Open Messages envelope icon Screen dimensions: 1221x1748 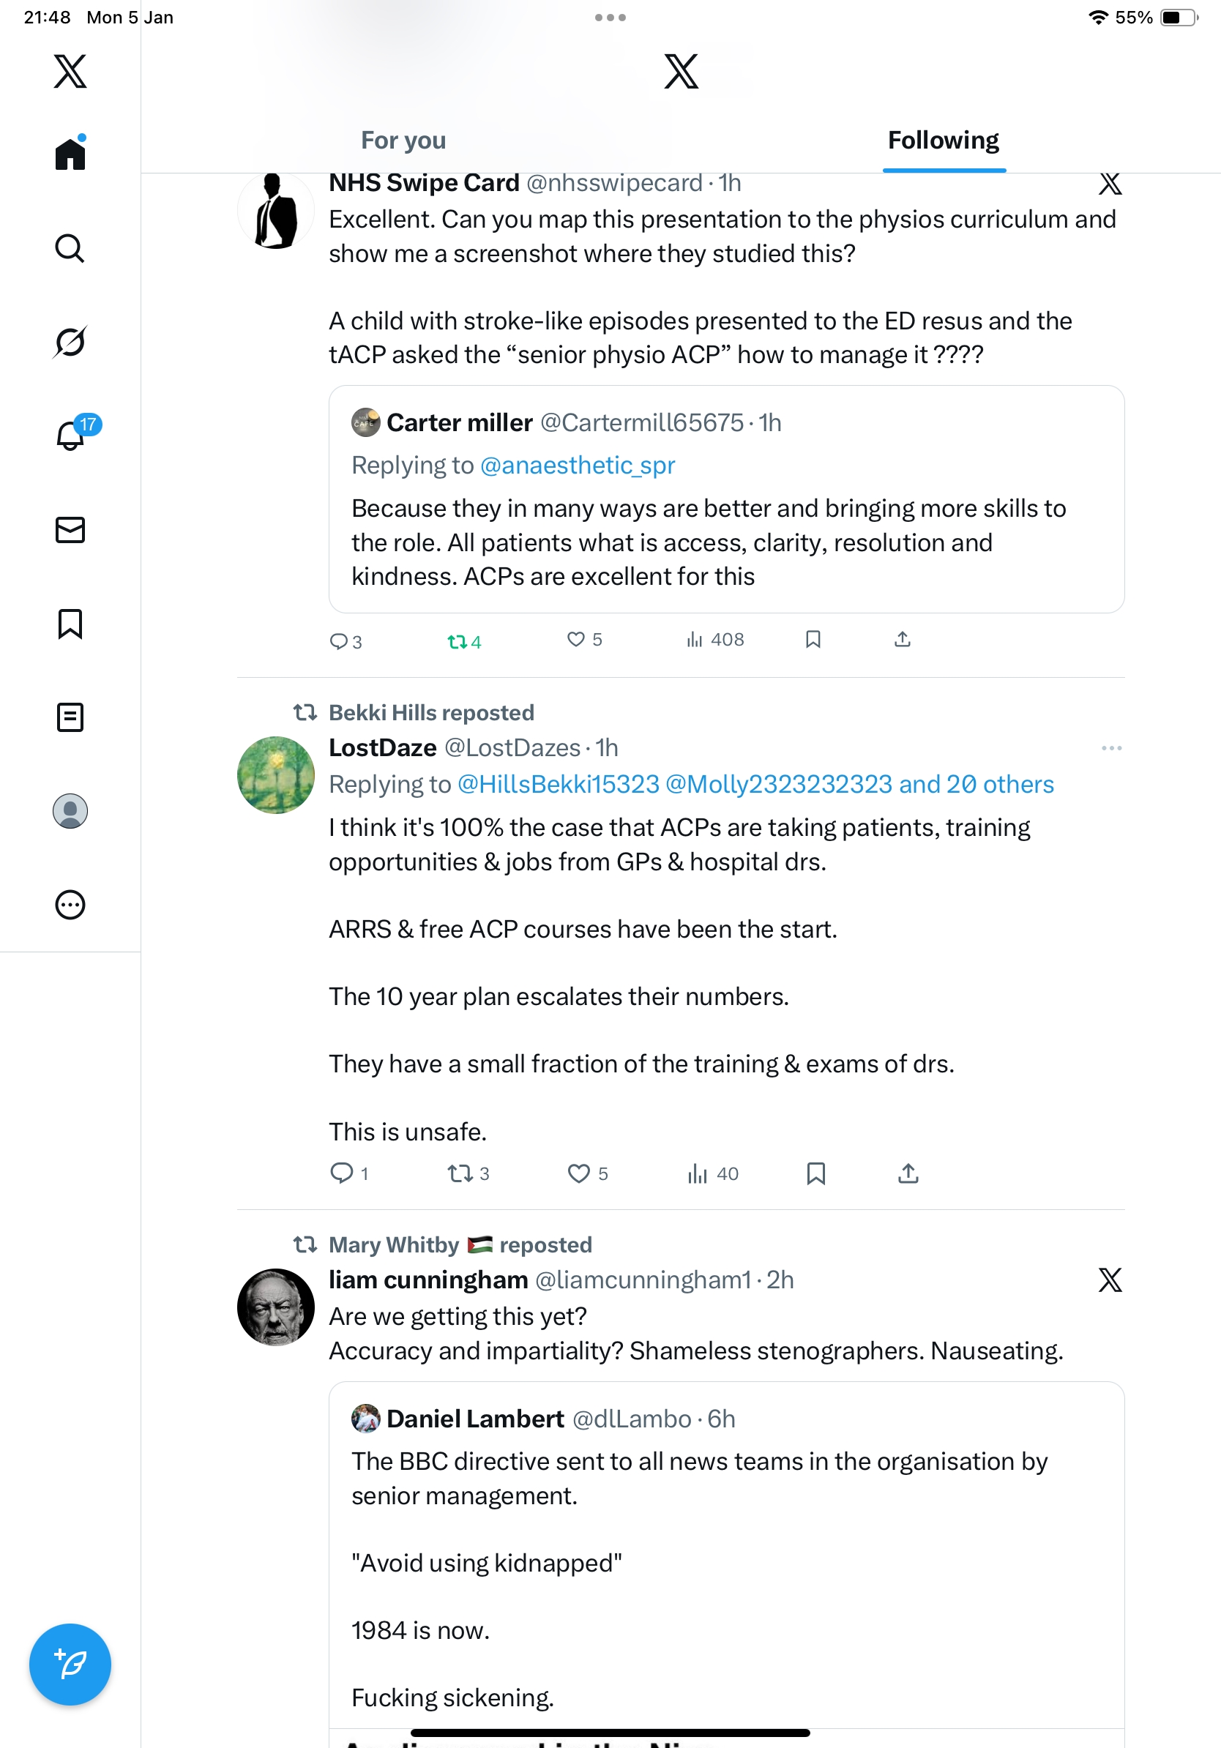pyautogui.click(x=70, y=530)
